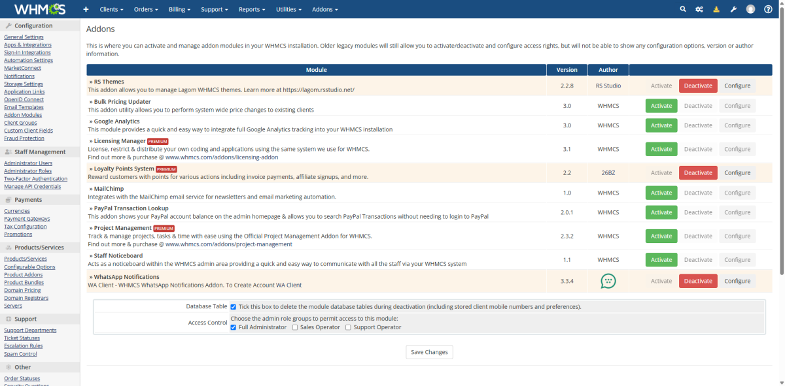Click the icon beside Payments heading
Image resolution: width=785 pixels, height=386 pixels.
9,200
